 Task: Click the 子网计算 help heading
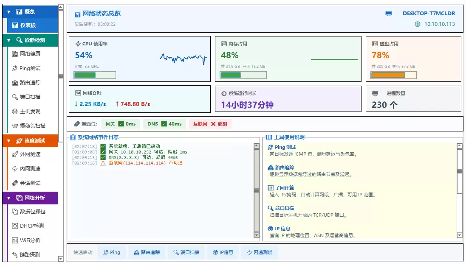coord(285,188)
